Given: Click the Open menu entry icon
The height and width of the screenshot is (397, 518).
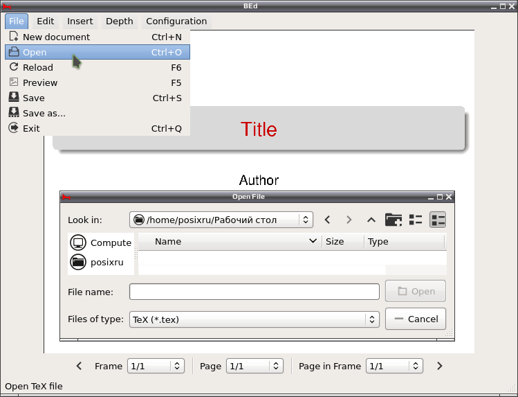Looking at the screenshot, I should pos(14,51).
